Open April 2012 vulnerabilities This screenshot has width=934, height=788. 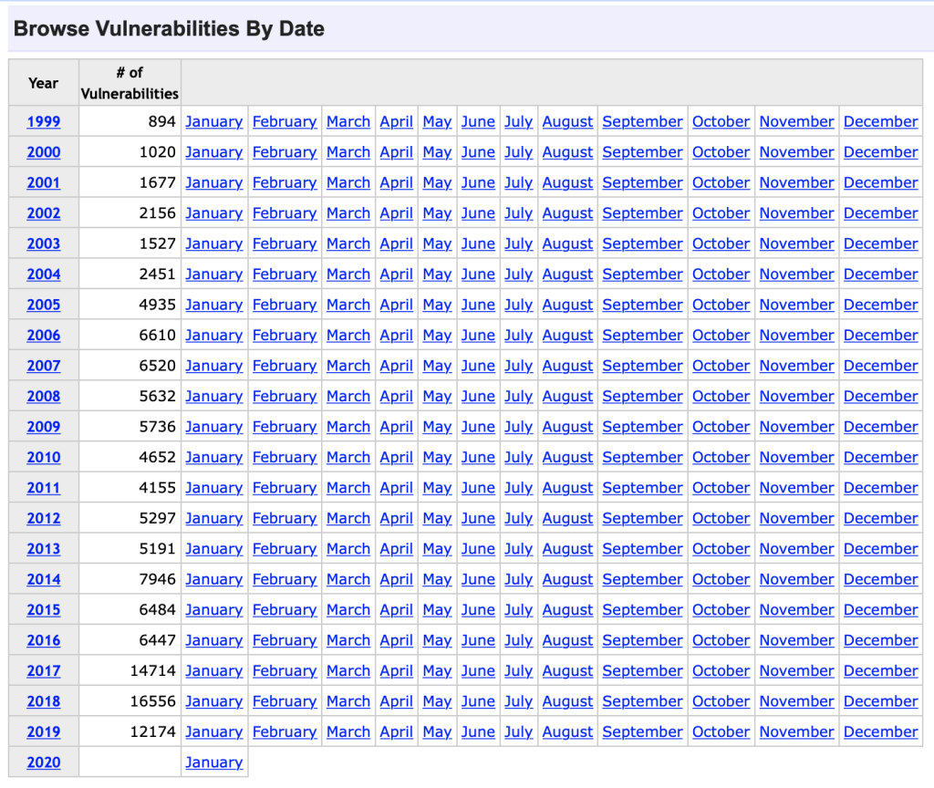[x=396, y=519]
